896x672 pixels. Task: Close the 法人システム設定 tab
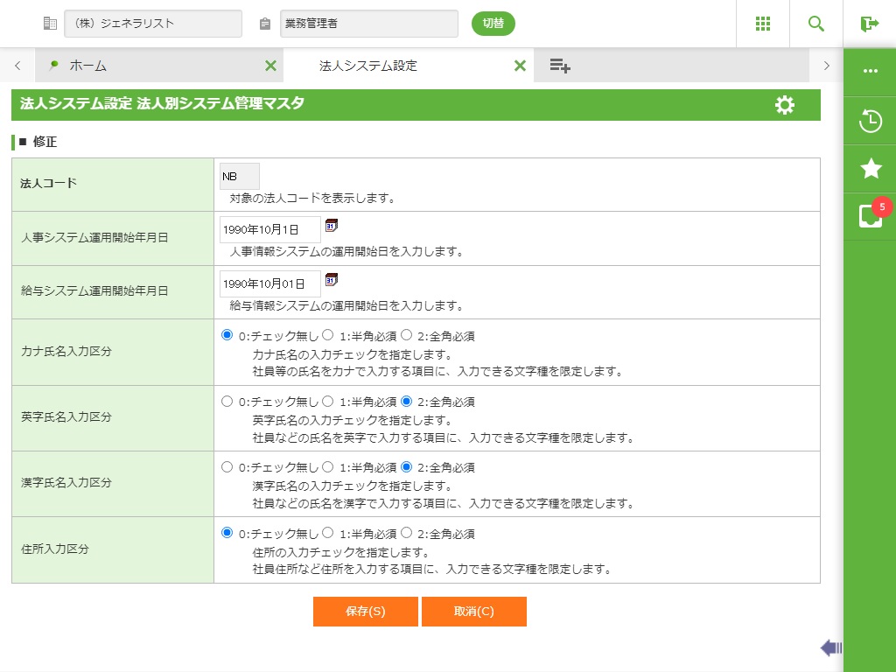coord(520,66)
